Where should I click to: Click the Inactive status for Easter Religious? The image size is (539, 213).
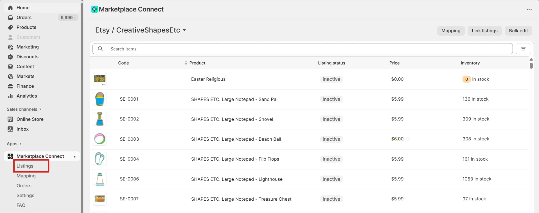tap(331, 79)
